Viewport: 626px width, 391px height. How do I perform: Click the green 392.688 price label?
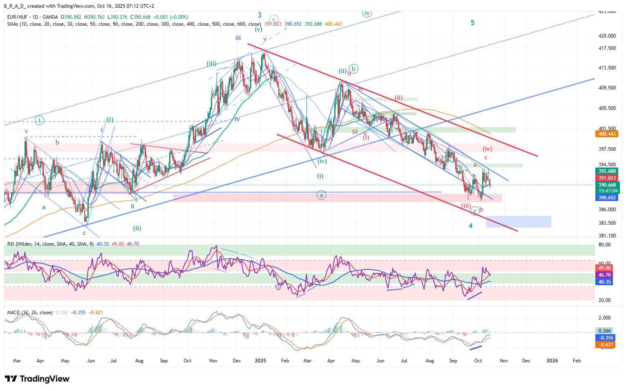[x=607, y=171]
